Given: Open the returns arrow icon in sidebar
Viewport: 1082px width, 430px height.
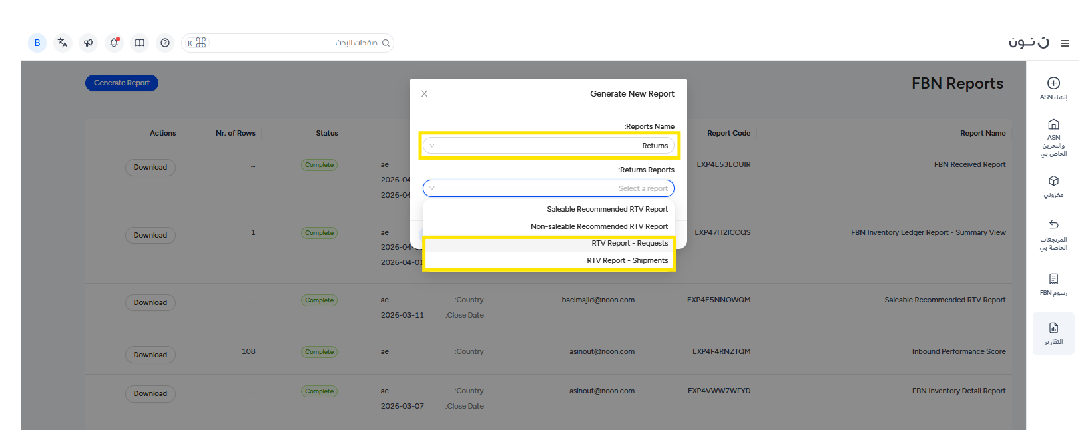Looking at the screenshot, I should point(1053,224).
